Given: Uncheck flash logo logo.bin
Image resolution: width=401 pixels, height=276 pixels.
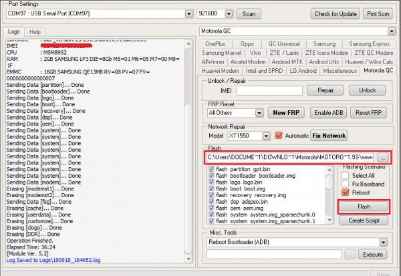Looking at the screenshot, I should tap(211, 182).
